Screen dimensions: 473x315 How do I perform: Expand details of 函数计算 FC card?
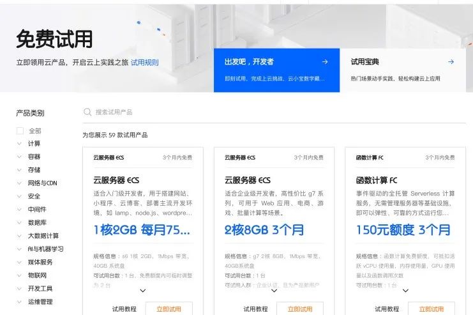406,291
